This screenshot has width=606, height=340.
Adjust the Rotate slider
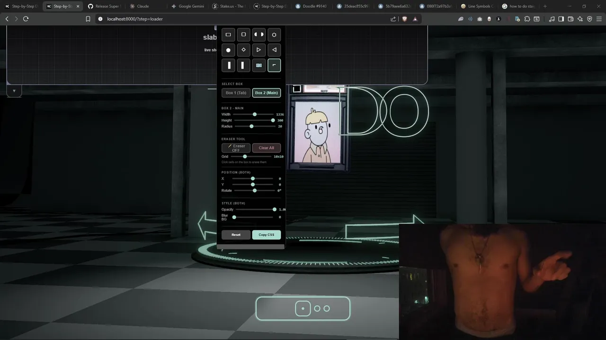tap(255, 190)
